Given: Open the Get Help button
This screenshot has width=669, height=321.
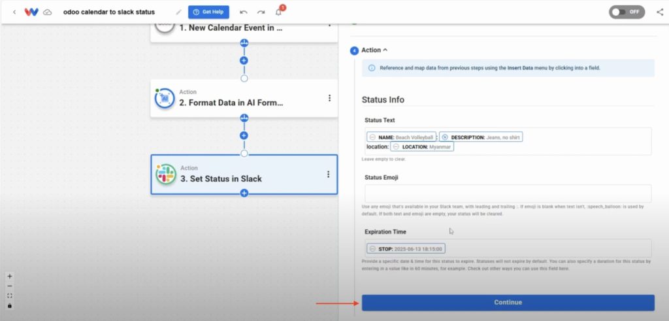Looking at the screenshot, I should (x=208, y=12).
